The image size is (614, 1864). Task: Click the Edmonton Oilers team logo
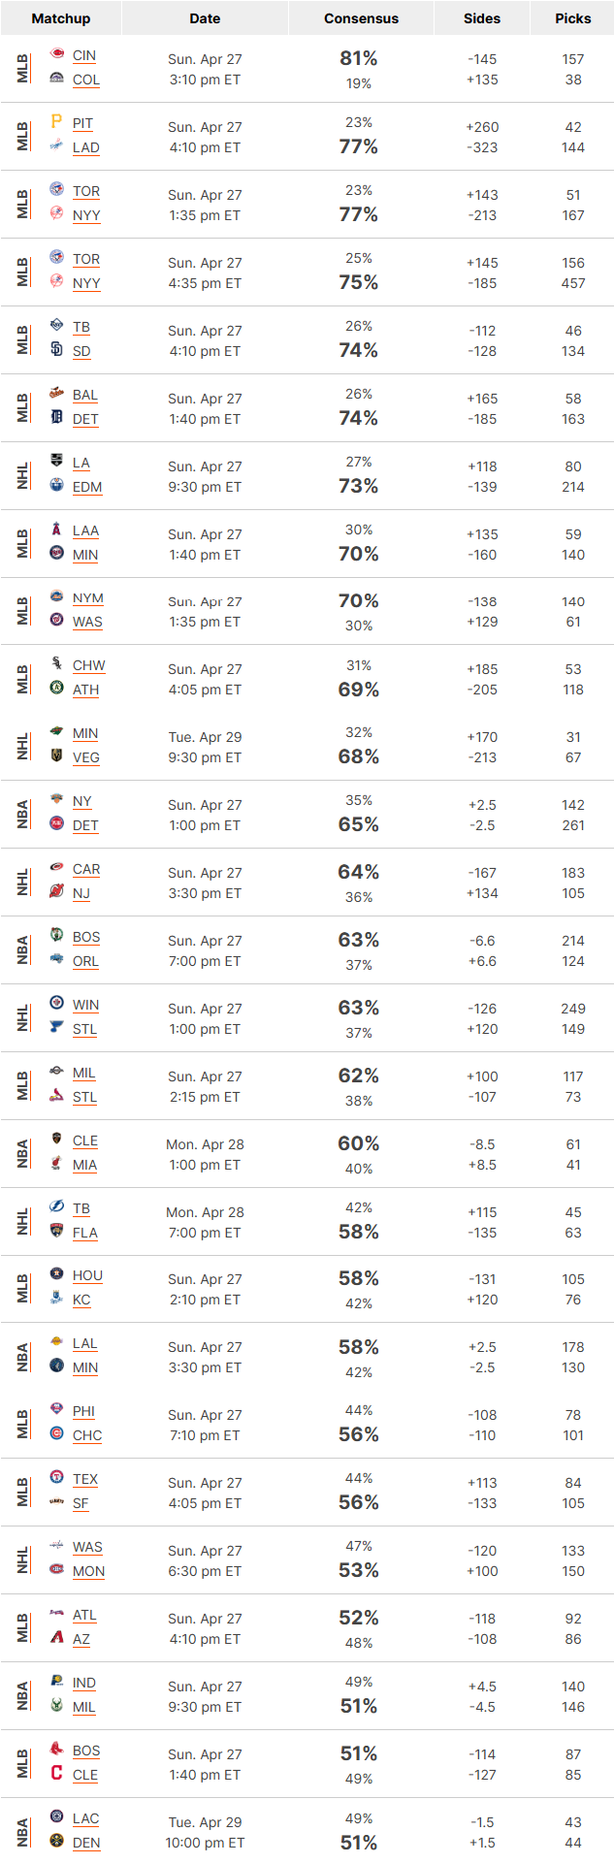[x=56, y=485]
